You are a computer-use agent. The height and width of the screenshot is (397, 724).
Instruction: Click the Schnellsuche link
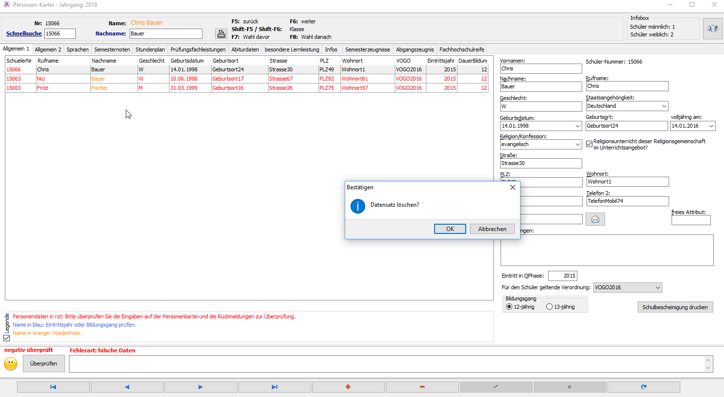pos(24,33)
